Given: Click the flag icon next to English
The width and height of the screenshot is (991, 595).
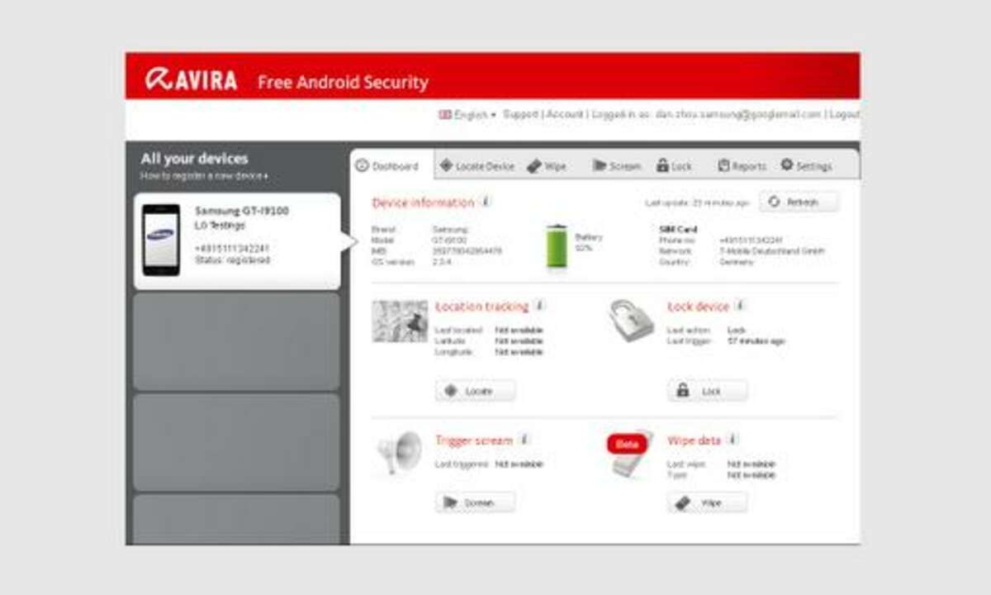Looking at the screenshot, I should pos(444,115).
